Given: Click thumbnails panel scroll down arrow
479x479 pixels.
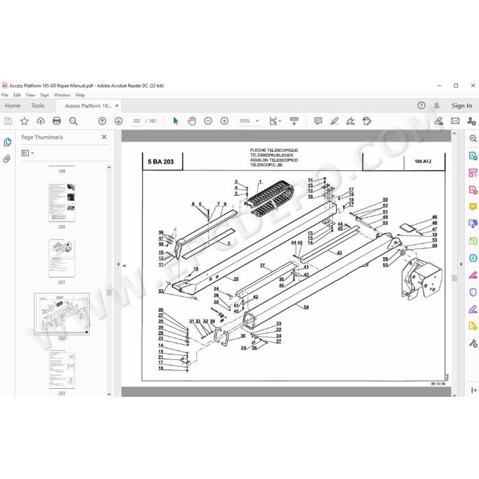Looking at the screenshot, I should [x=109, y=394].
